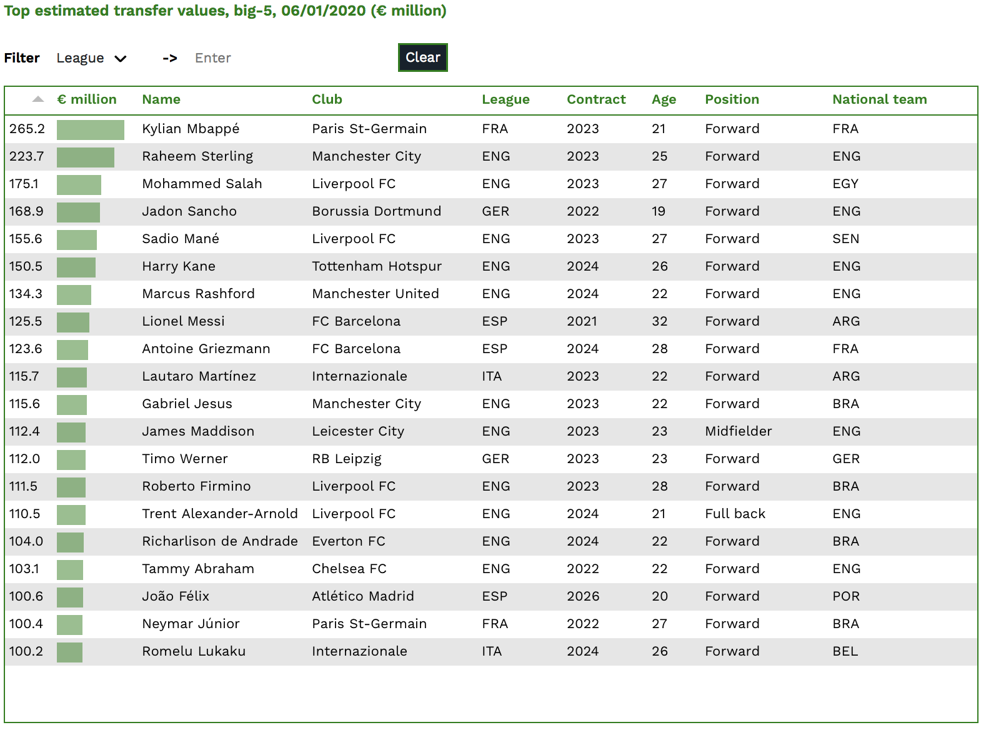This screenshot has height=735, width=986.
Task: Click the club cell Atlético Madrid
Action: tap(363, 596)
